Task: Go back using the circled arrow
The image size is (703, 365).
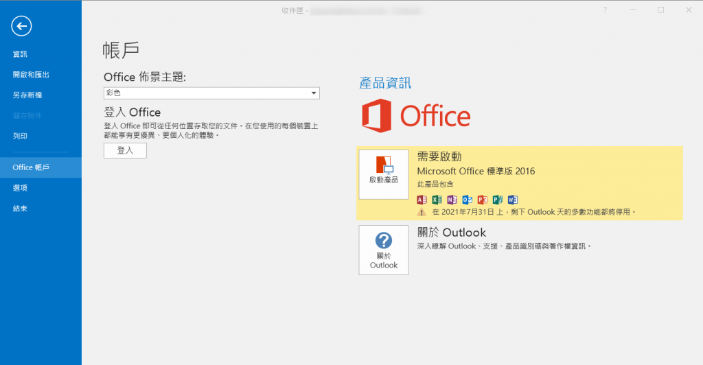Action: point(21,26)
